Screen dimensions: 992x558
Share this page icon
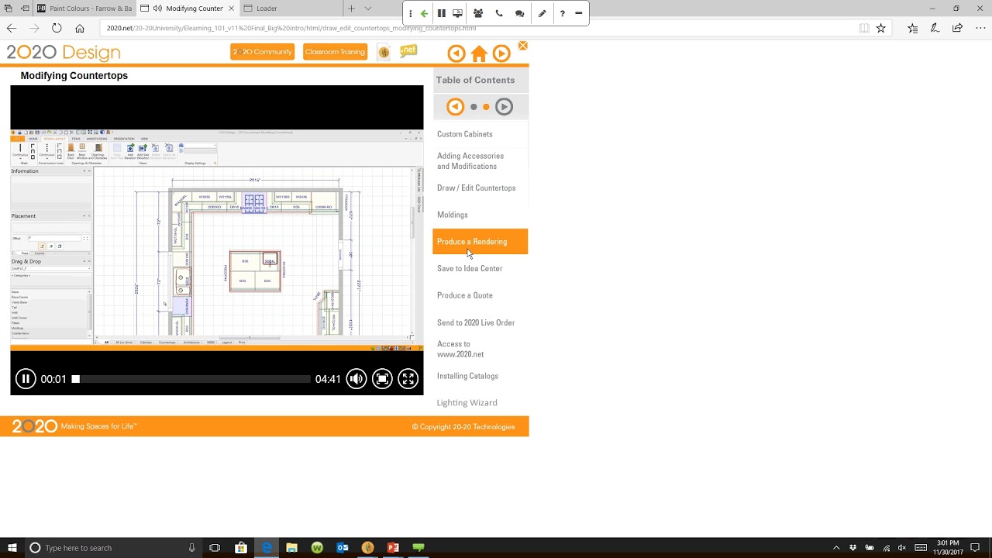pyautogui.click(x=957, y=28)
